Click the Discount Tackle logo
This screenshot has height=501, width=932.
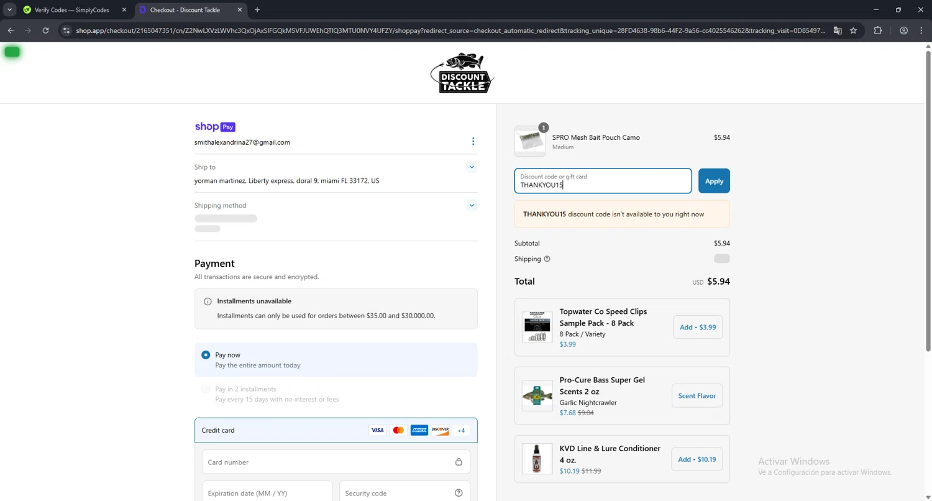(462, 73)
